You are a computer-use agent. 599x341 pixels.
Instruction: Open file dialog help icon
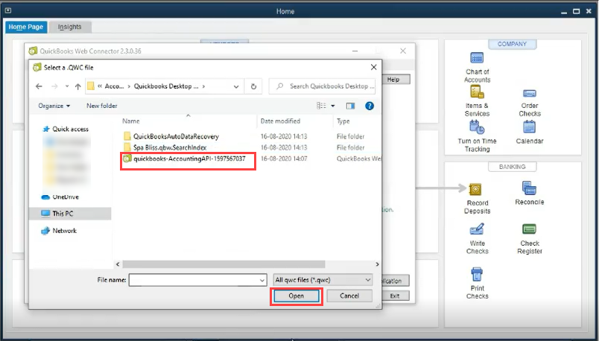pyautogui.click(x=370, y=106)
